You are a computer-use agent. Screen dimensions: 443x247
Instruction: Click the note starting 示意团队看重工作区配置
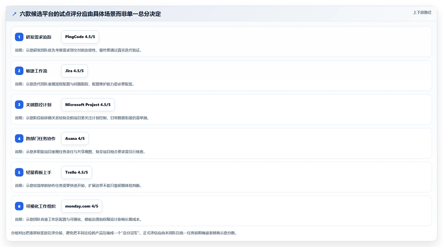[79, 219]
